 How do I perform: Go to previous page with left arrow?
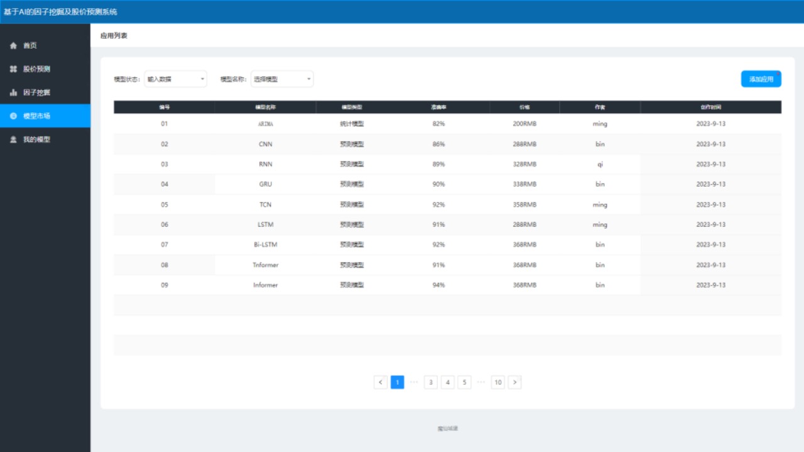point(381,382)
